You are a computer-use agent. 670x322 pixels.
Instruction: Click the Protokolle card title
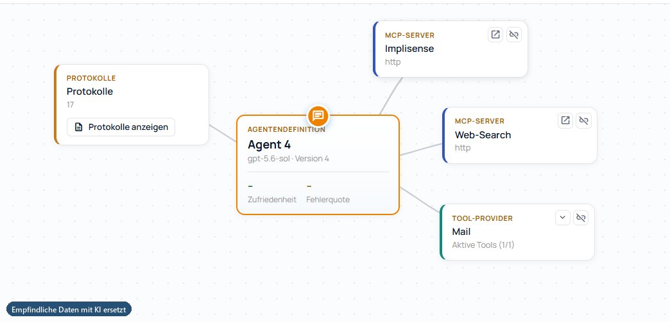pos(90,92)
